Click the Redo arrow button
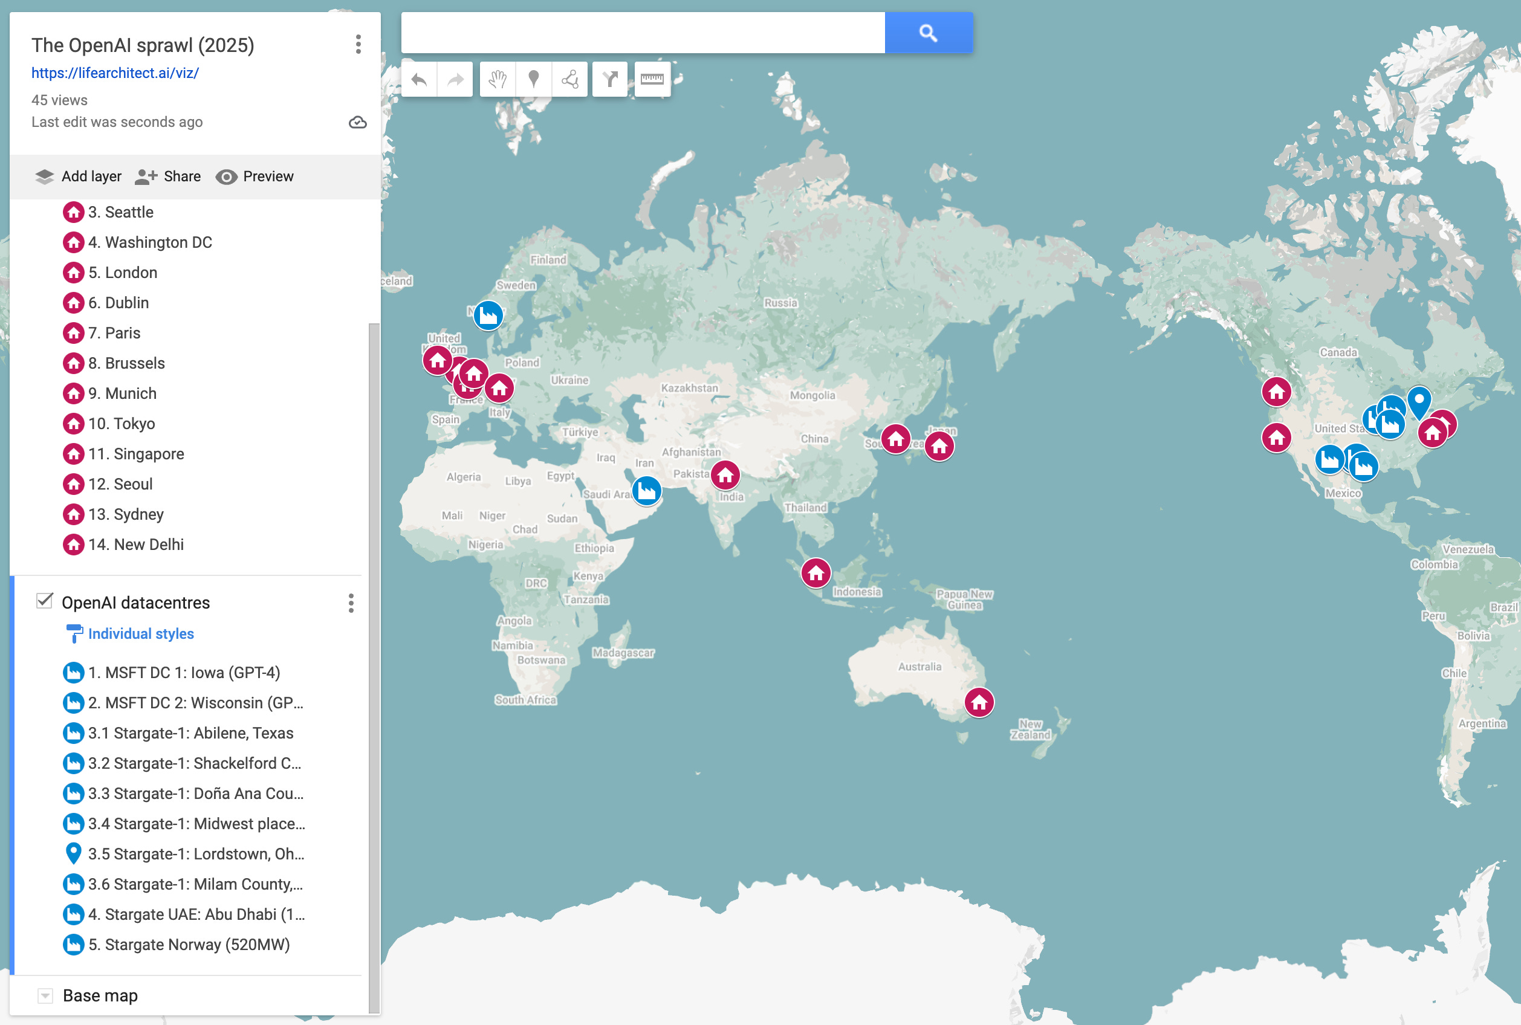Viewport: 1521px width, 1025px height. (x=455, y=80)
